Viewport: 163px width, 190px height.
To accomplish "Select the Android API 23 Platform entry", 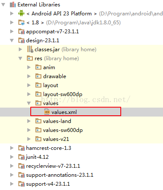I will pyautogui.click(x=61, y=14).
